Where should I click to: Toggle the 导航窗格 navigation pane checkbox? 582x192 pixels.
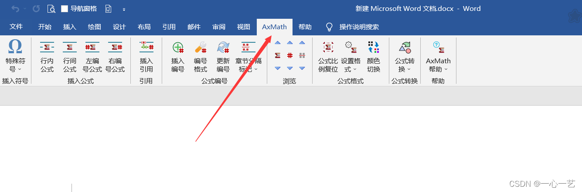coord(65,9)
